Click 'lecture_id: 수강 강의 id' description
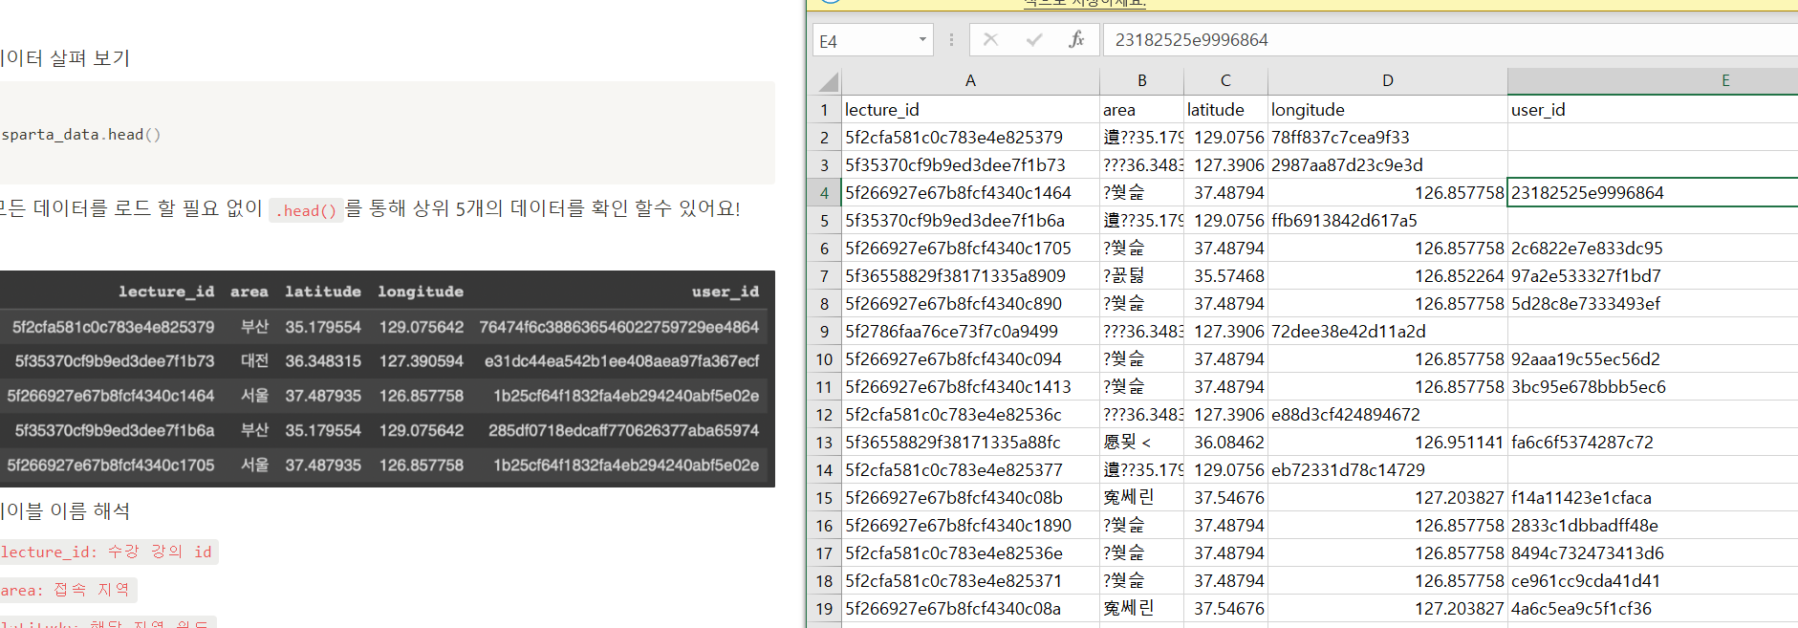 107,552
